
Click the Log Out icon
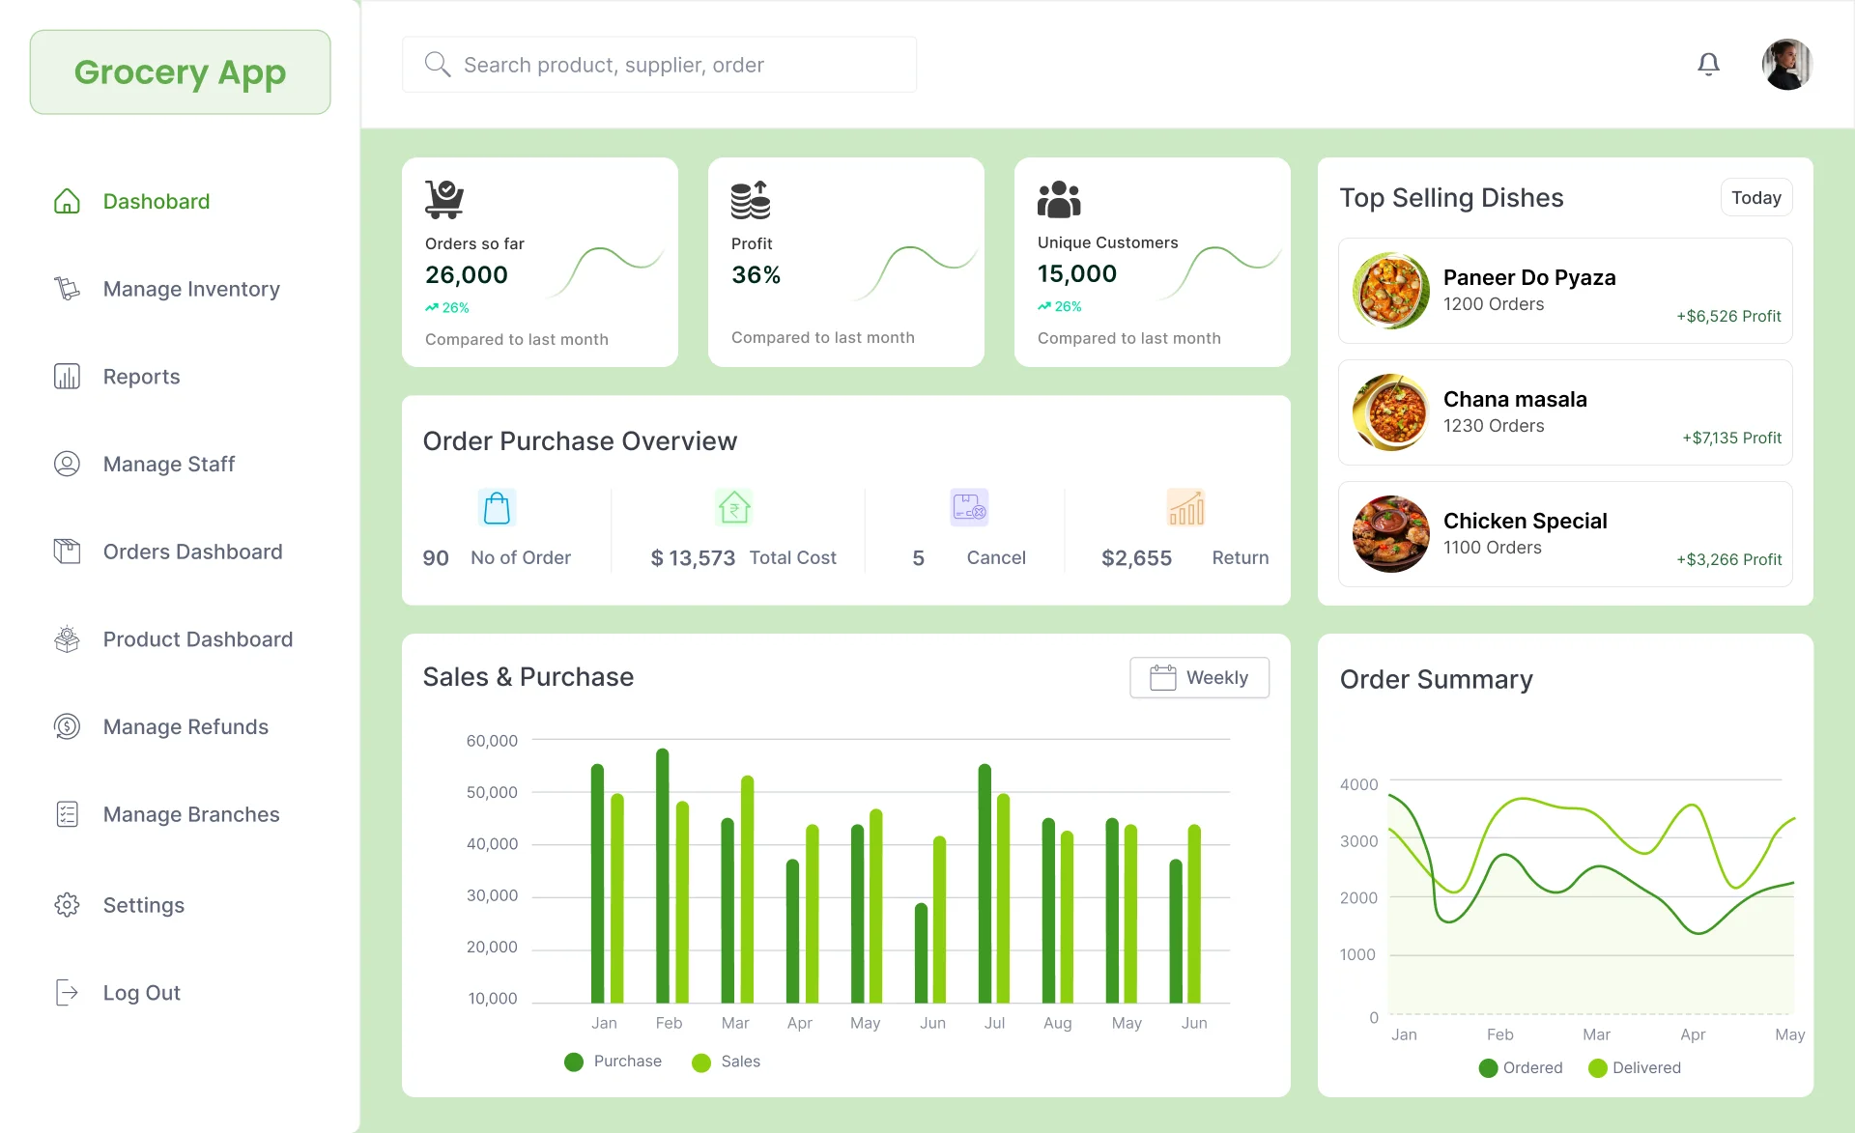pyautogui.click(x=67, y=992)
